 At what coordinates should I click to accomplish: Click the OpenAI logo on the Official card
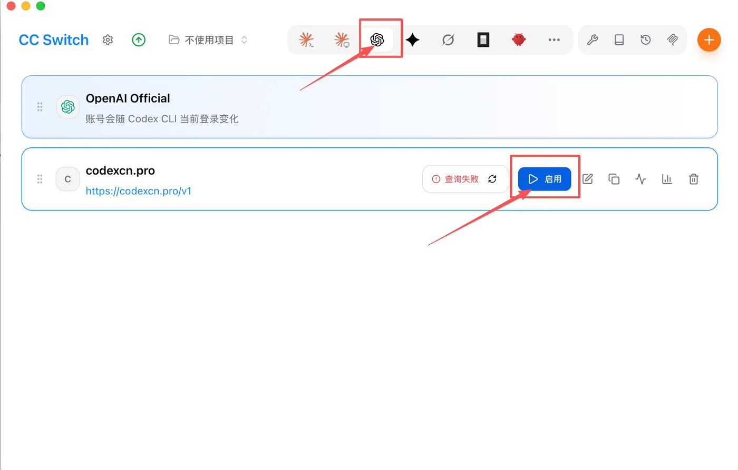pyautogui.click(x=68, y=107)
